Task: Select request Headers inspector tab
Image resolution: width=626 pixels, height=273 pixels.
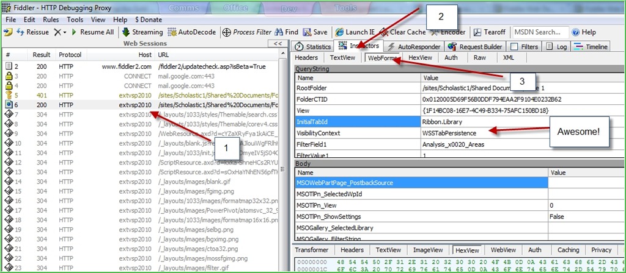Action: (306, 58)
